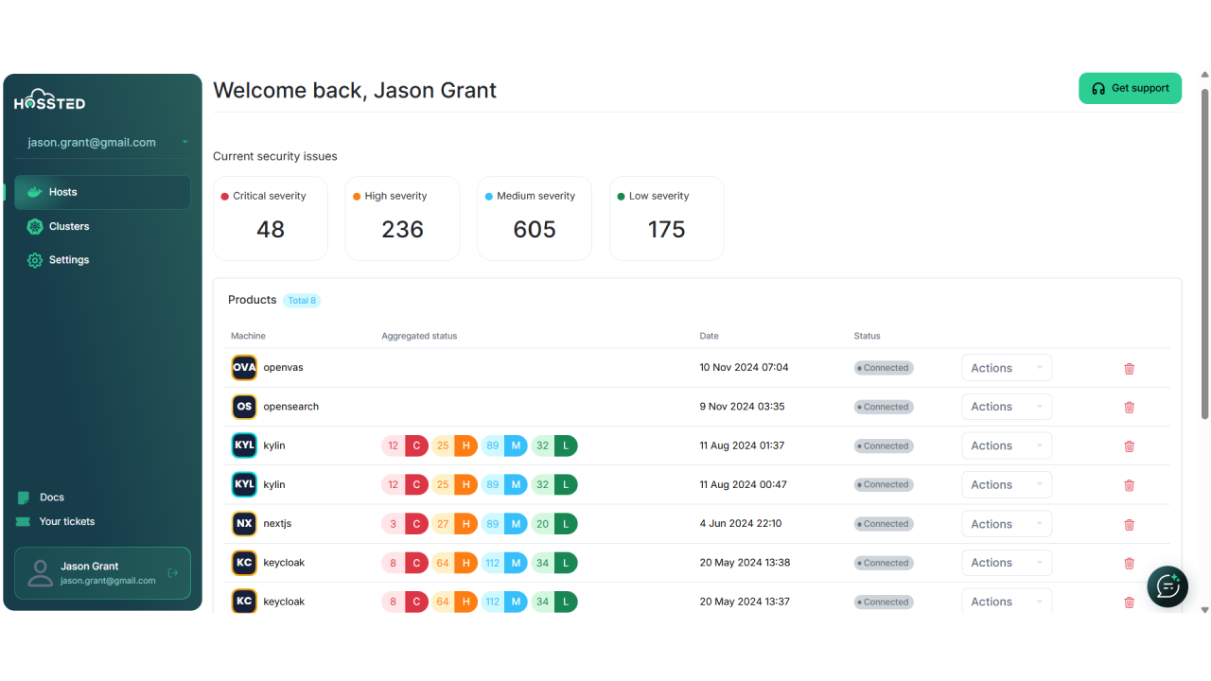
Task: Click the HOSSTED logo in sidebar
Action: click(x=49, y=100)
